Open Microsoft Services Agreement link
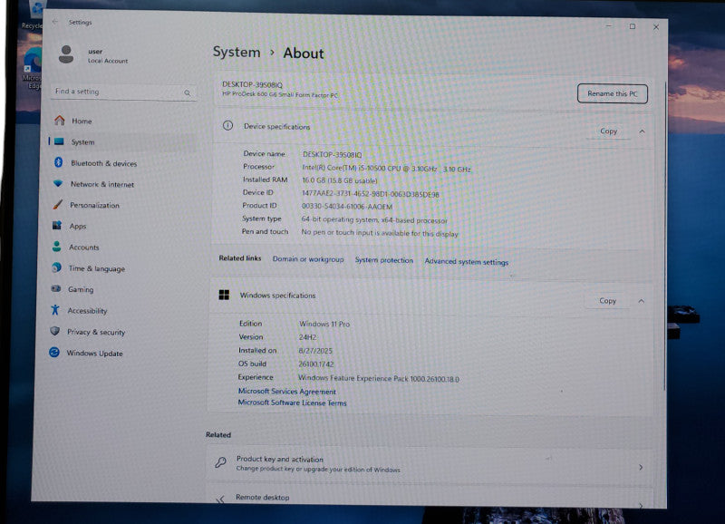The image size is (725, 524). pos(286,392)
